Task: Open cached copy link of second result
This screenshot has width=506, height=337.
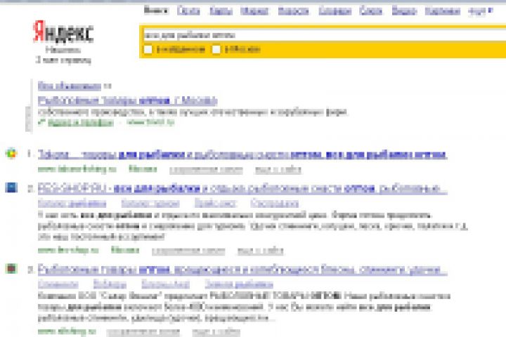Action: (x=188, y=251)
